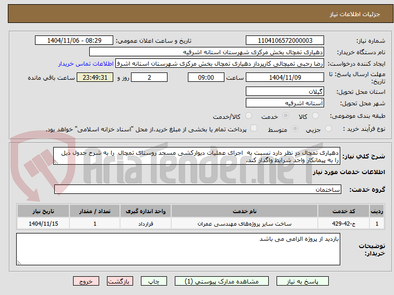The width and height of the screenshot is (394, 295).
Task: Click the تاریخ نیاز column header
Action: [43, 212]
